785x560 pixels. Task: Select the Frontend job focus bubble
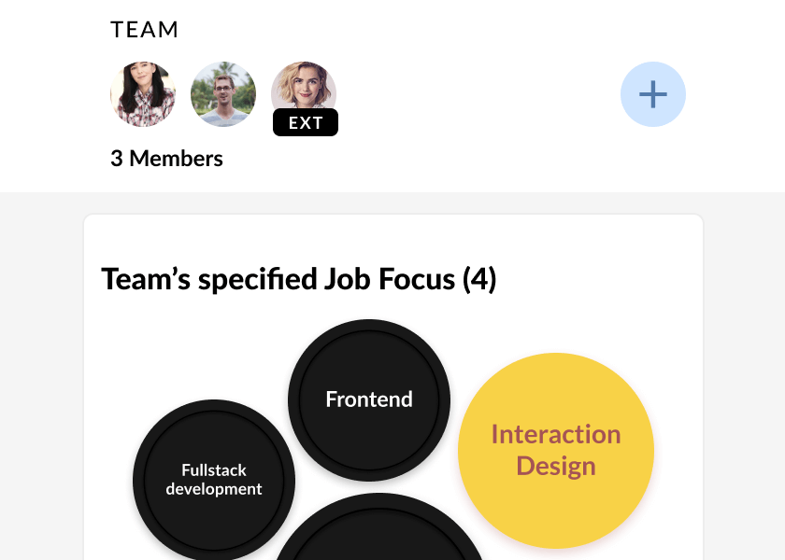(369, 399)
